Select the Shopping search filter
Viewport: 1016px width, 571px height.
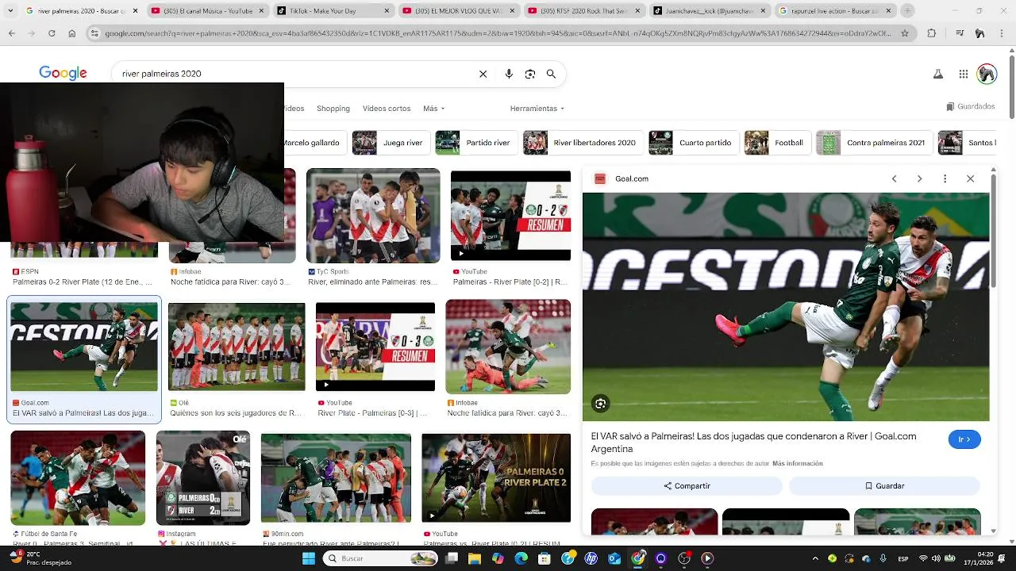click(x=333, y=109)
